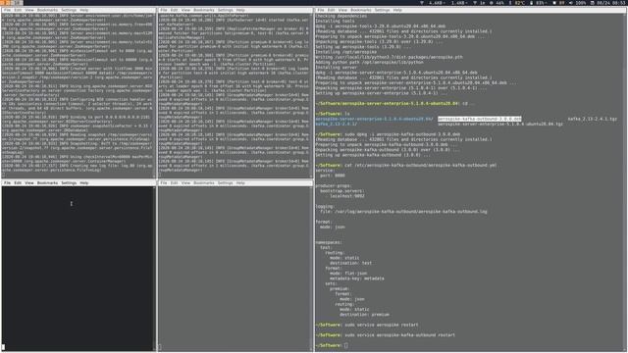Open File menu in top-middle kafka terminal
The width and height of the screenshot is (628, 353).
click(x=164, y=10)
